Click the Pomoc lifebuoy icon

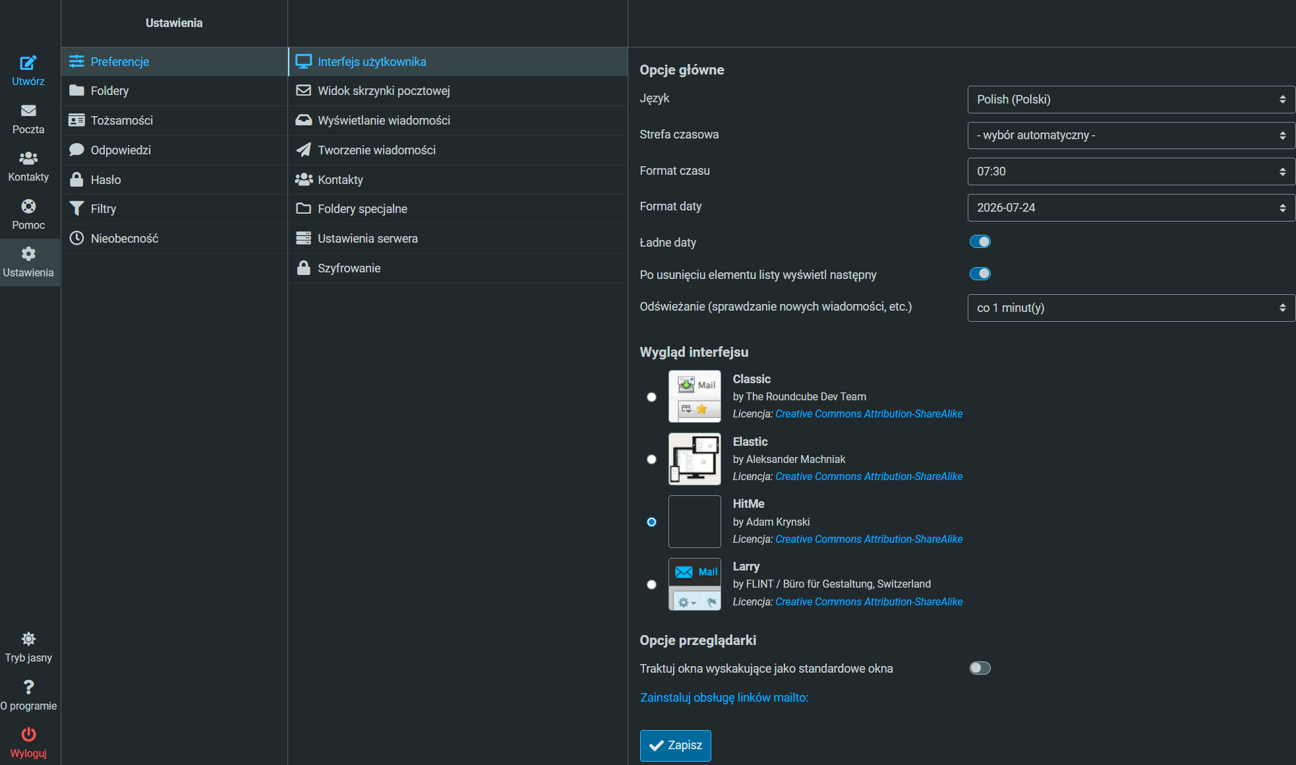pos(28,206)
